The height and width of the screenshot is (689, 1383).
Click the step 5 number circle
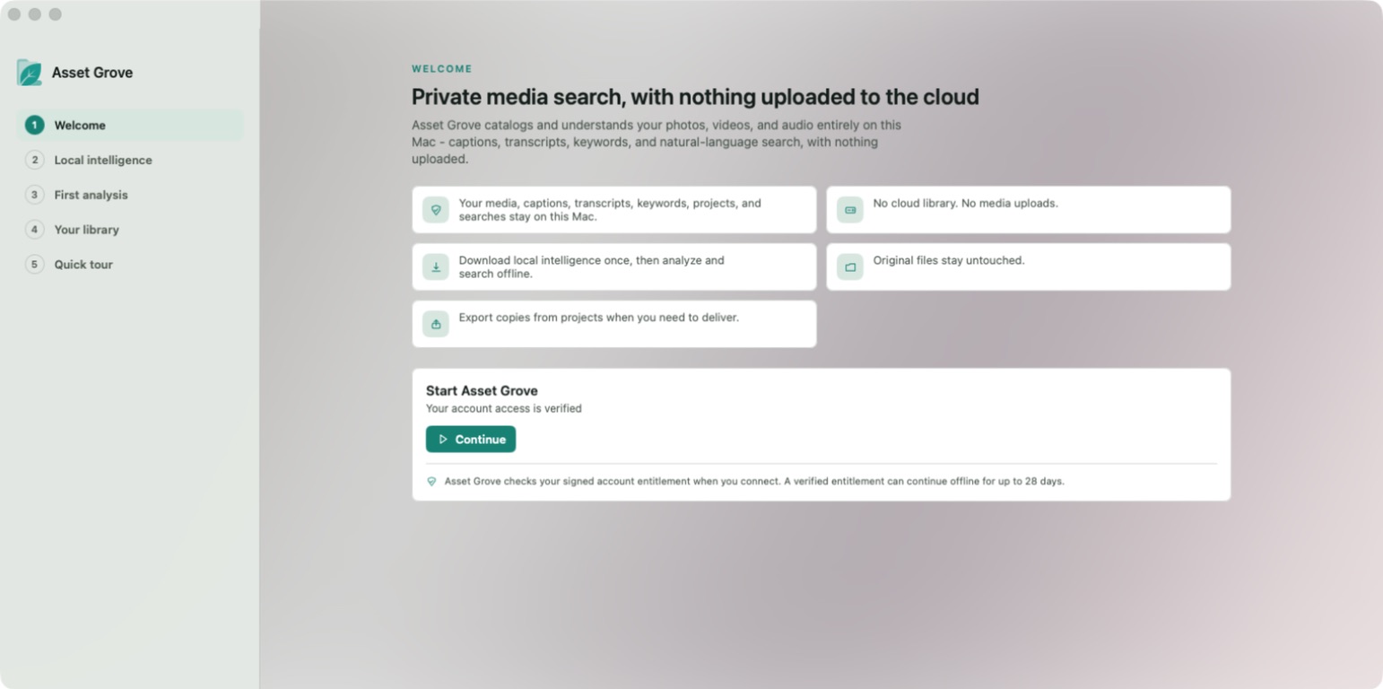pyautogui.click(x=34, y=265)
